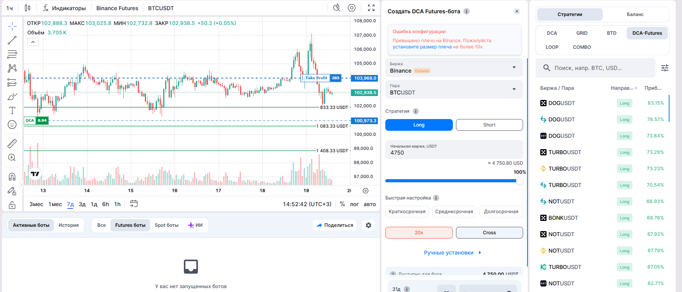The height and width of the screenshot is (292, 682).
Task: Open the Биржа Binance dropdown
Action: pyautogui.click(x=454, y=68)
